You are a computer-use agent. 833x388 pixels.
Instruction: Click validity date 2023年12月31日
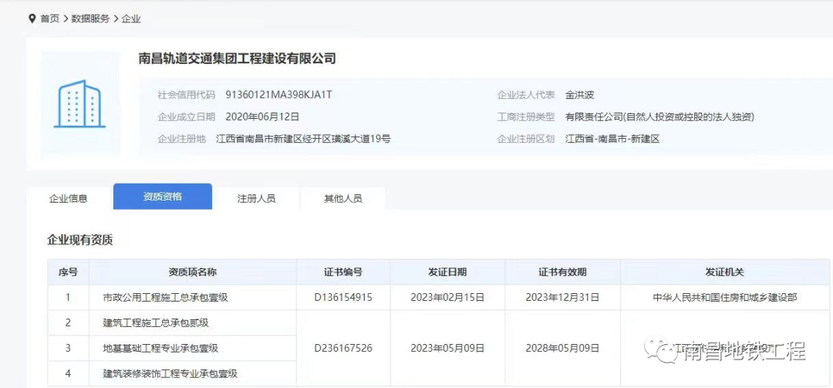562,298
